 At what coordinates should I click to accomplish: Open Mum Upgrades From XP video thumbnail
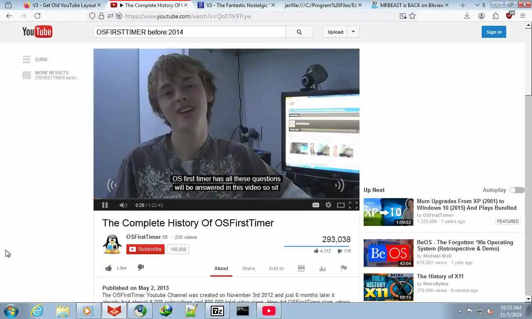389,212
